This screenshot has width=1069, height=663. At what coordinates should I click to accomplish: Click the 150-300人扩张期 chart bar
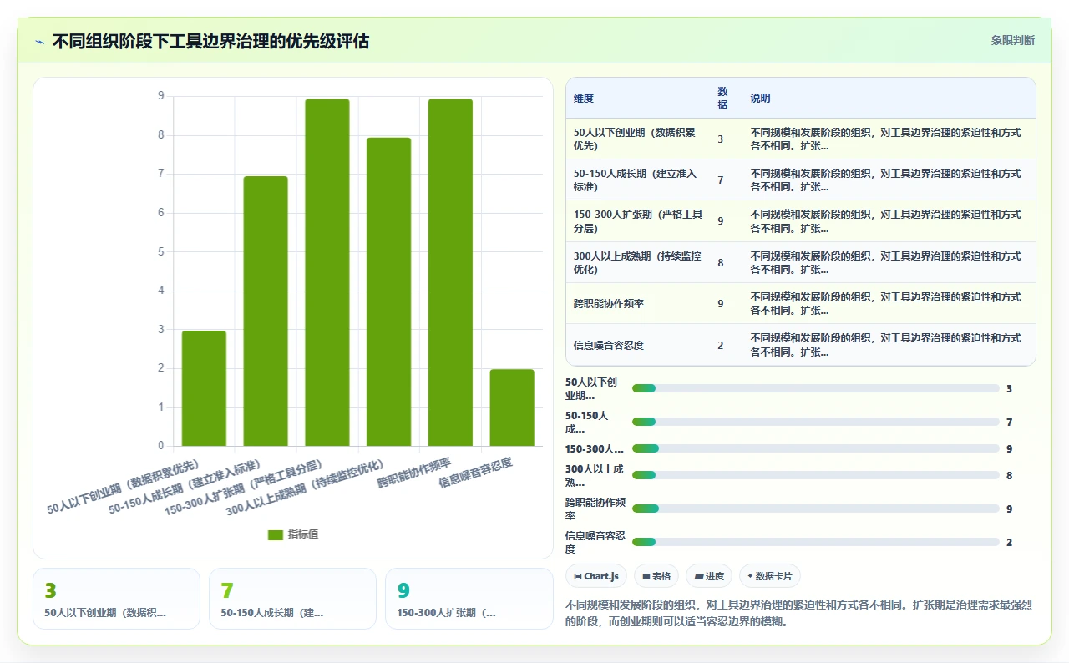tap(327, 272)
